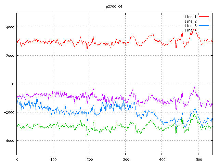Screen dimensions: 219x164
Task: Click the blue line 3 legend sample
Action: pos(204,26)
